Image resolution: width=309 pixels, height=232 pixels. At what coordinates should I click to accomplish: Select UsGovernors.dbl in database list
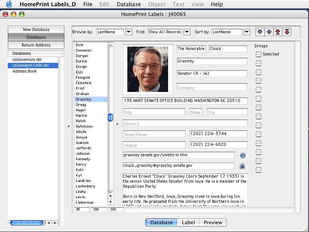point(33,59)
